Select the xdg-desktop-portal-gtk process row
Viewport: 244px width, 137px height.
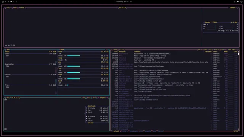(x=175, y=81)
